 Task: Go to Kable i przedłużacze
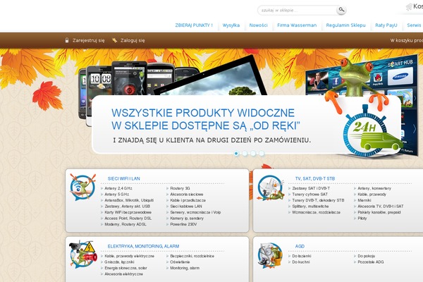pos(188,200)
